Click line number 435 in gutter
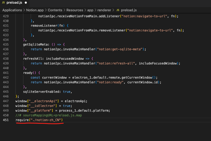The width and height of the screenshot is (211, 141). [6, 45]
